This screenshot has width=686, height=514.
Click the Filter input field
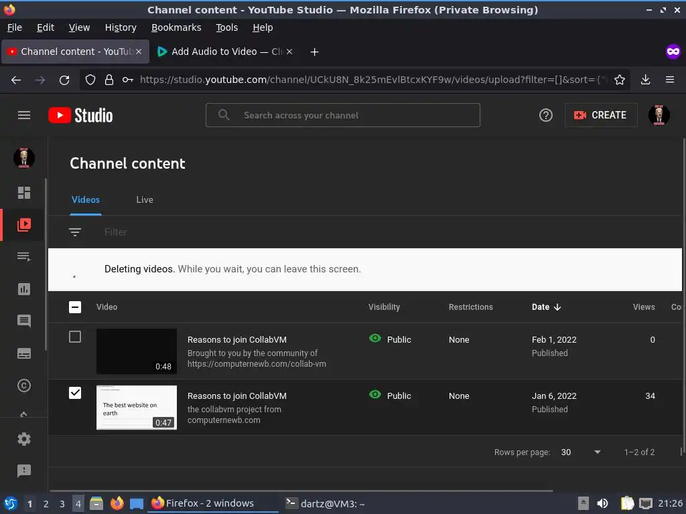point(116,232)
